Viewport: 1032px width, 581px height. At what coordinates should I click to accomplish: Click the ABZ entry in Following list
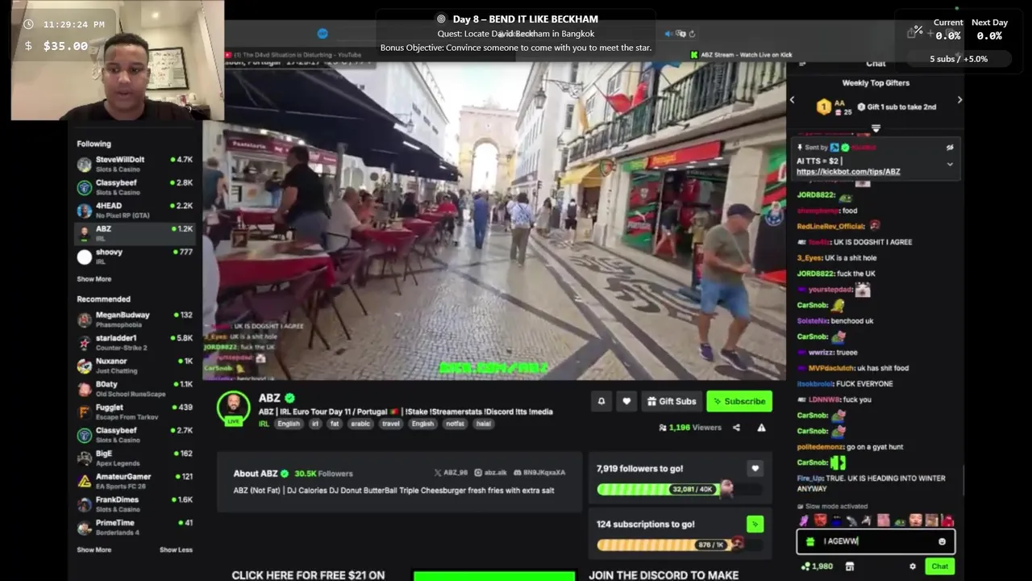pyautogui.click(x=135, y=233)
